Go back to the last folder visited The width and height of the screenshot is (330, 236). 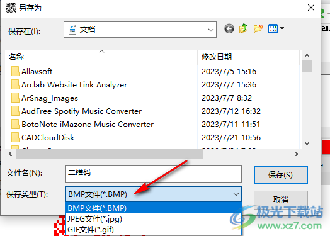[x=229, y=28]
